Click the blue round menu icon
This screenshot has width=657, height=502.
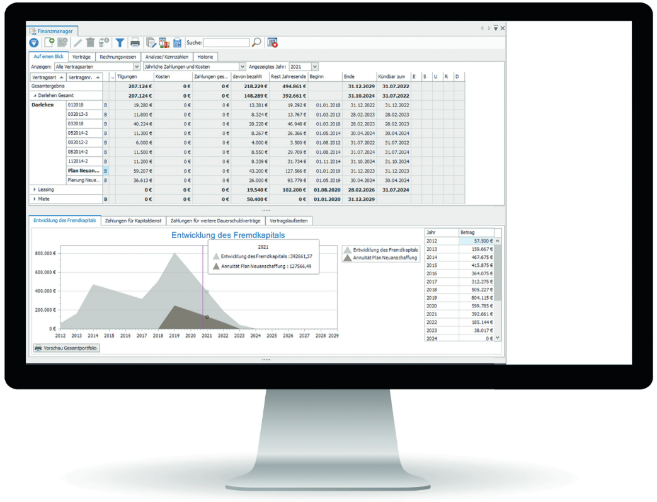(34, 43)
